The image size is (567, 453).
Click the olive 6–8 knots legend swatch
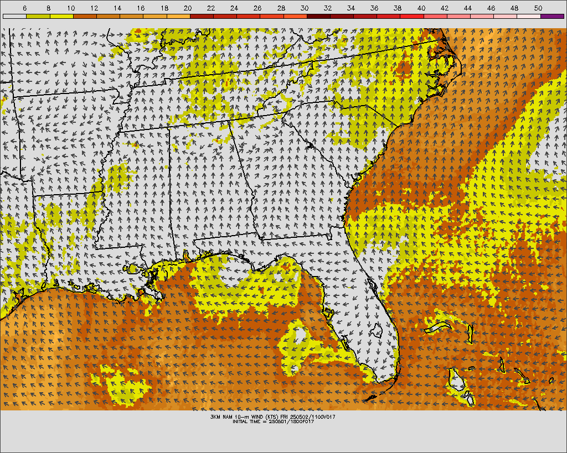pyautogui.click(x=38, y=16)
